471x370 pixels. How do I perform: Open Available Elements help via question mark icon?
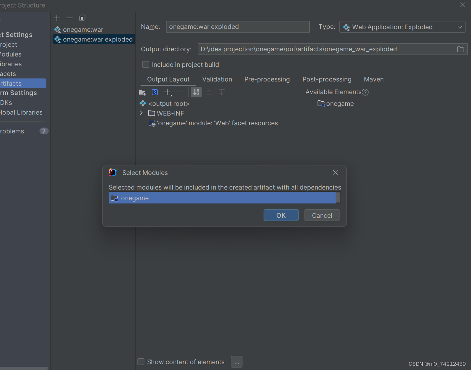click(x=365, y=92)
